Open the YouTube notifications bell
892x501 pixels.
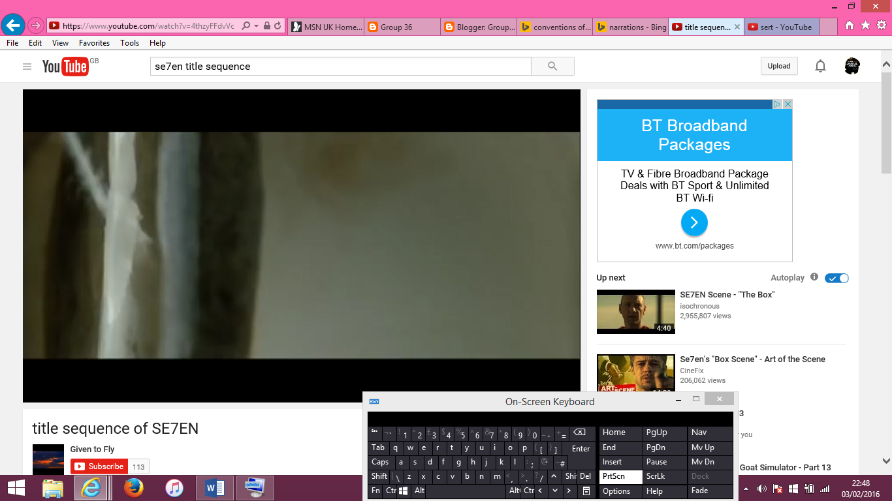pos(820,66)
